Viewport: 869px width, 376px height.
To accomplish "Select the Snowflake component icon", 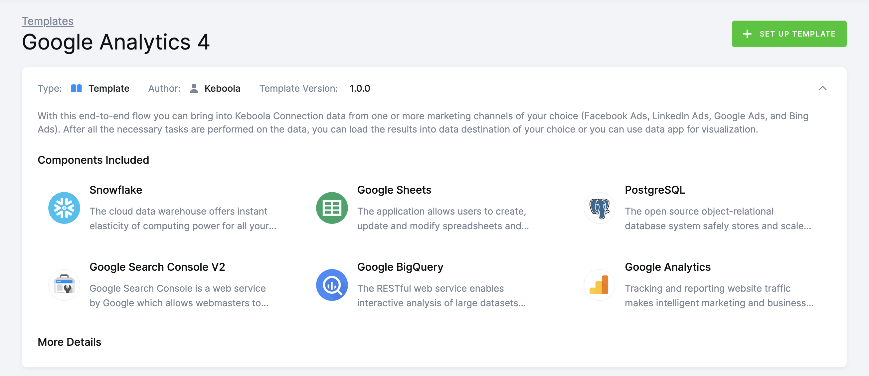I will click(64, 208).
